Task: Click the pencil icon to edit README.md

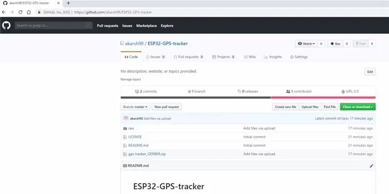Action: [371, 166]
